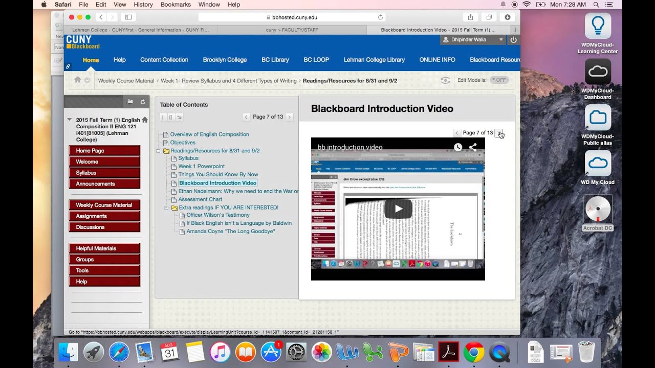The width and height of the screenshot is (655, 368).
Task: Open the Dhipinder Walia user menu
Action: (473, 39)
